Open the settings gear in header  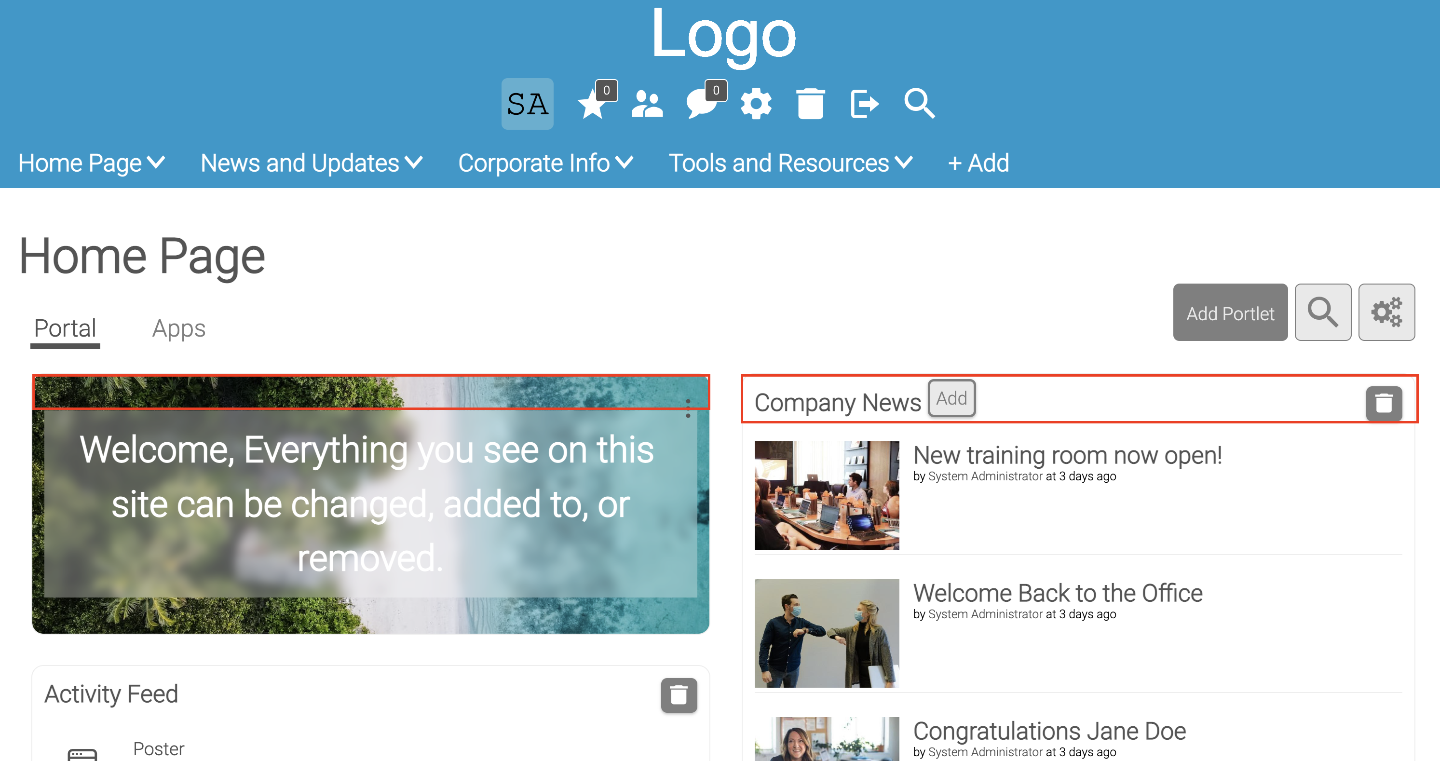pos(756,104)
